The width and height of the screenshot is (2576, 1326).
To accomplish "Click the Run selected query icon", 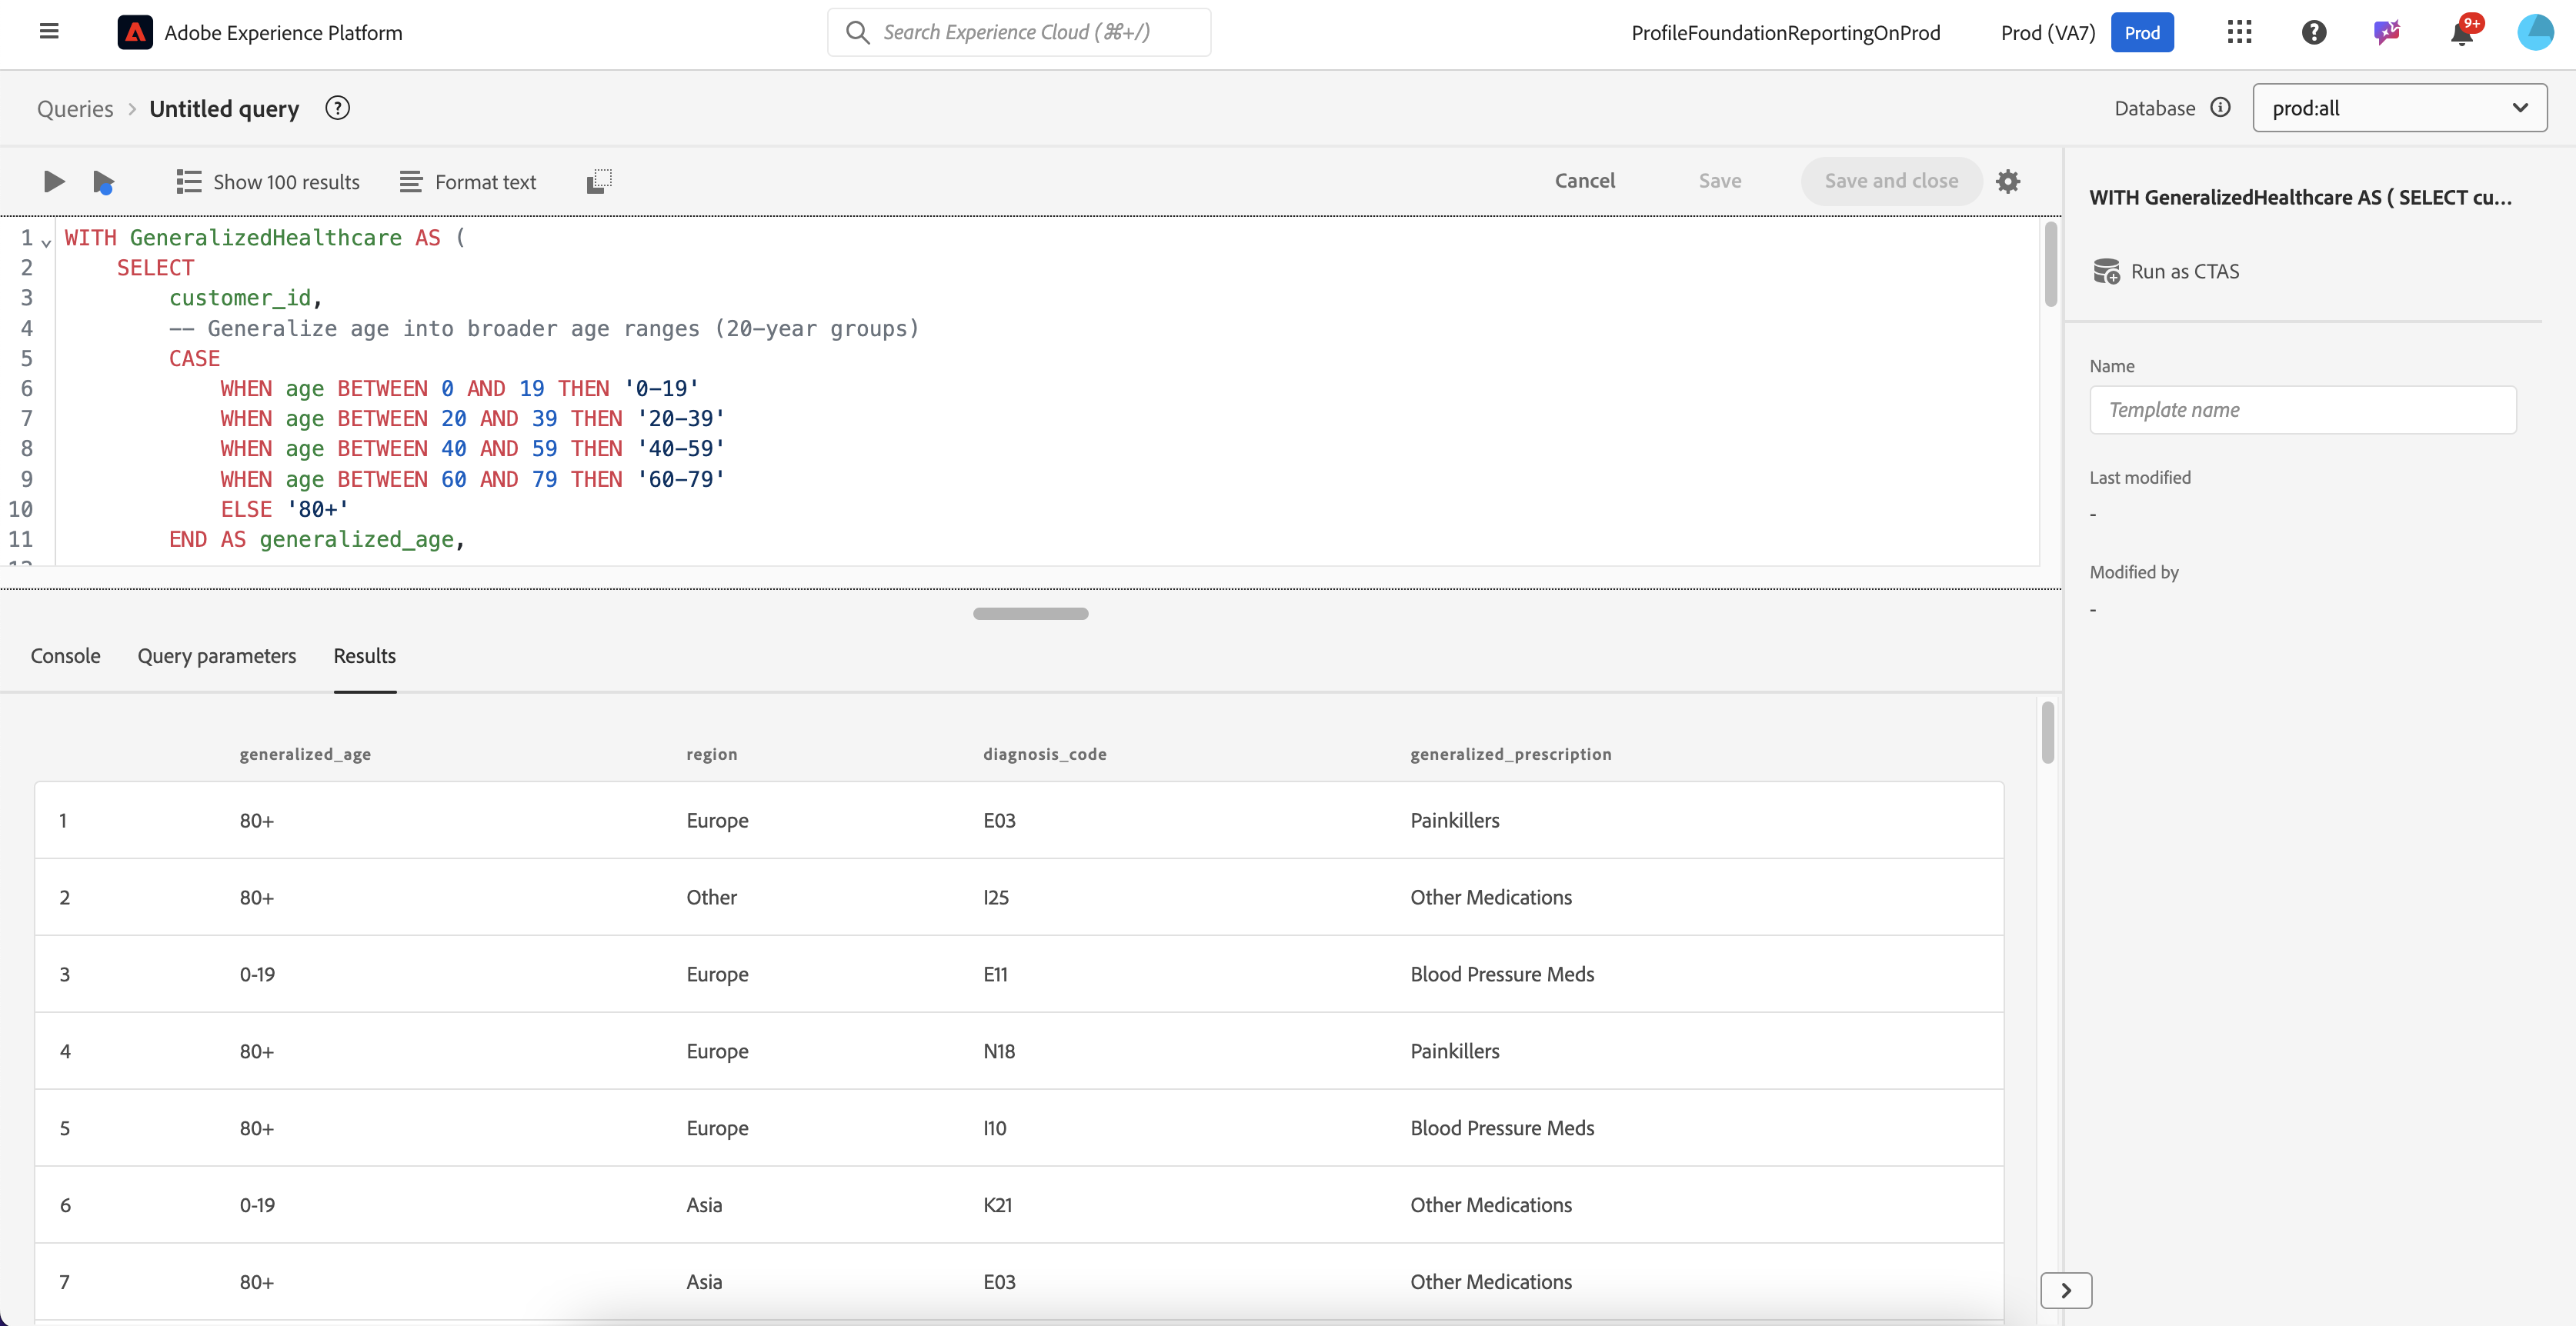I will pyautogui.click(x=103, y=182).
